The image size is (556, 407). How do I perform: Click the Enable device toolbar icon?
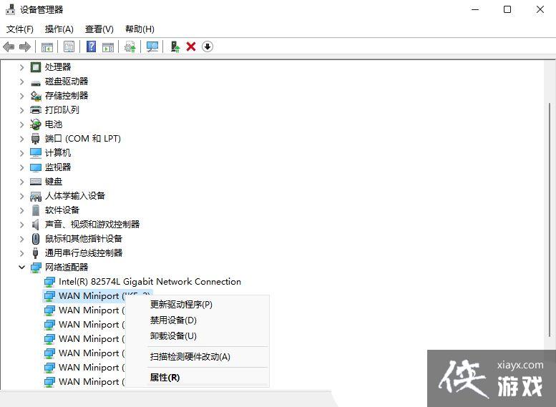point(175,46)
